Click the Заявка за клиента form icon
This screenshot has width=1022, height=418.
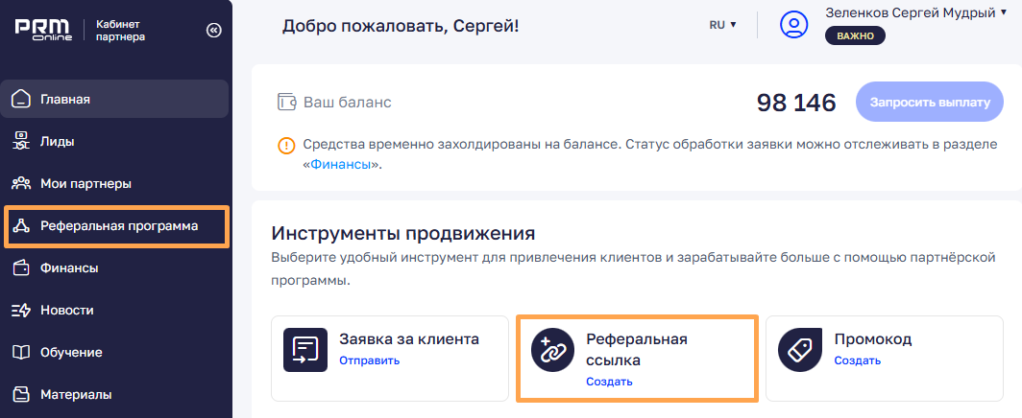coord(305,350)
